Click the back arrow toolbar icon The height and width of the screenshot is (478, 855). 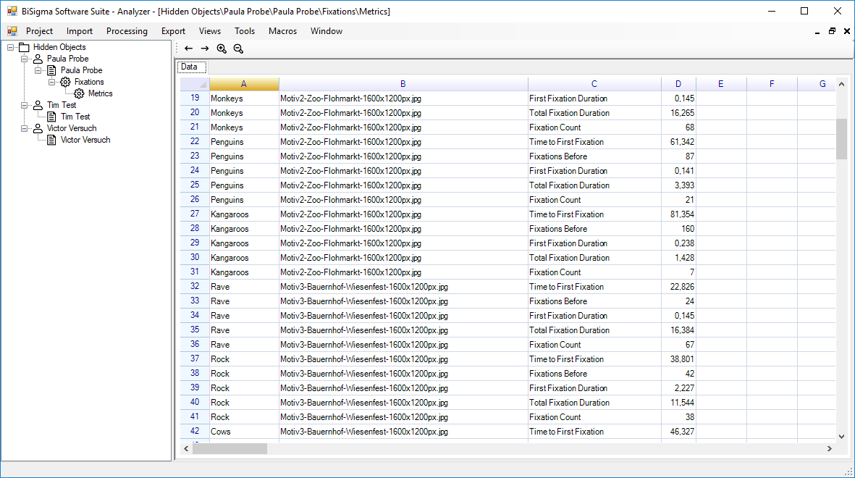pyautogui.click(x=189, y=49)
